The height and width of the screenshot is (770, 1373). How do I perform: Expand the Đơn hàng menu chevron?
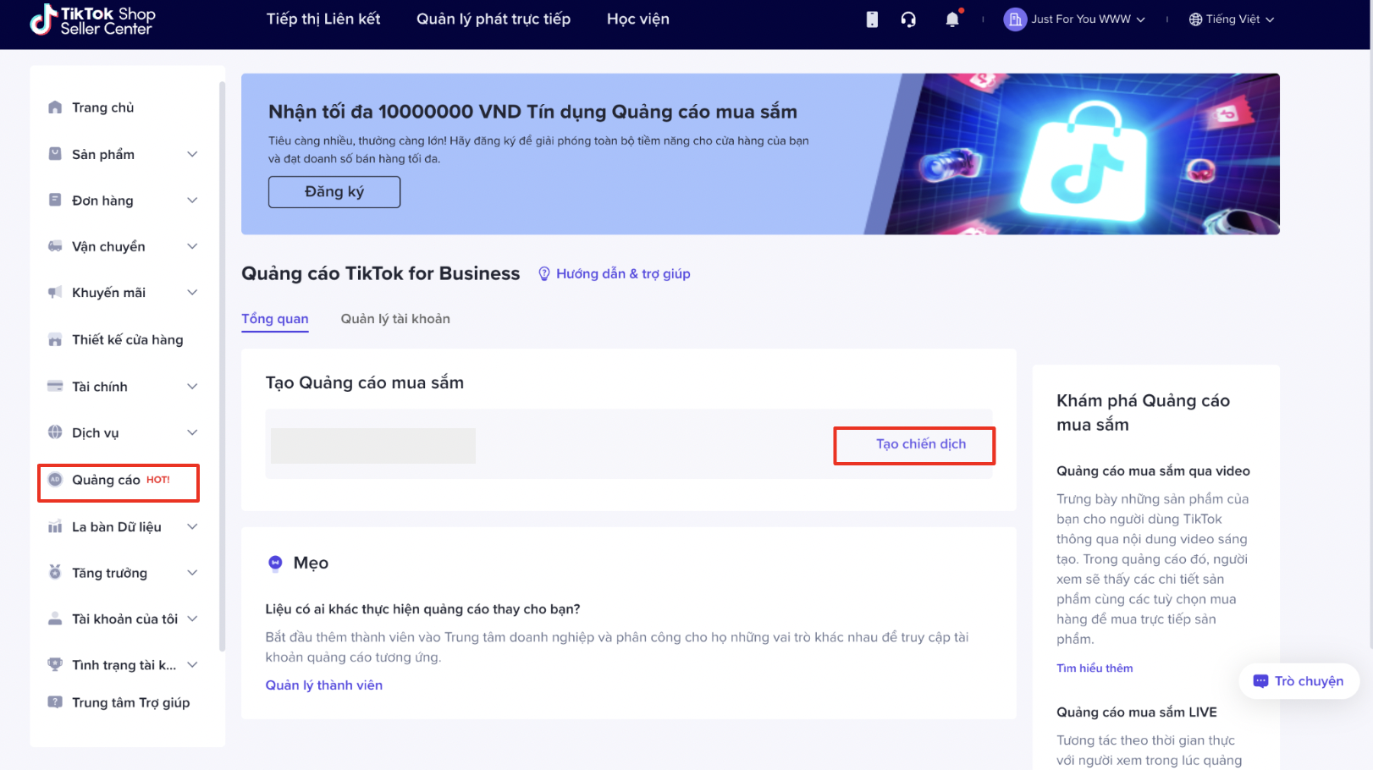pyautogui.click(x=192, y=201)
